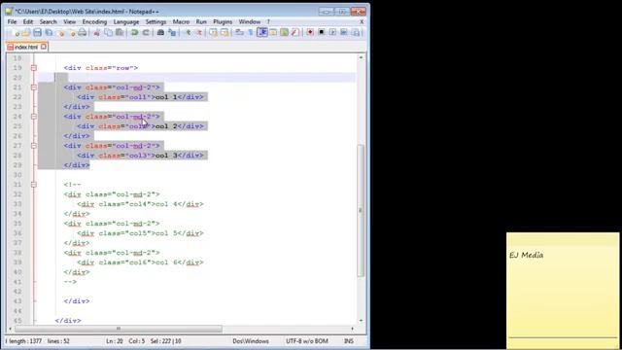The height and width of the screenshot is (350, 622).
Task: Open the Plugins menu
Action: [x=223, y=21]
